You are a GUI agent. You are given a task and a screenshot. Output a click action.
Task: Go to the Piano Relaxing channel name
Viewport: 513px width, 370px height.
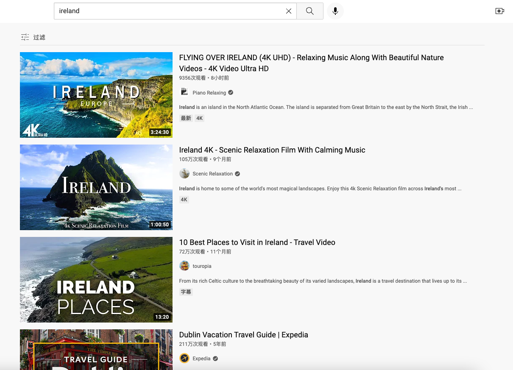point(209,93)
